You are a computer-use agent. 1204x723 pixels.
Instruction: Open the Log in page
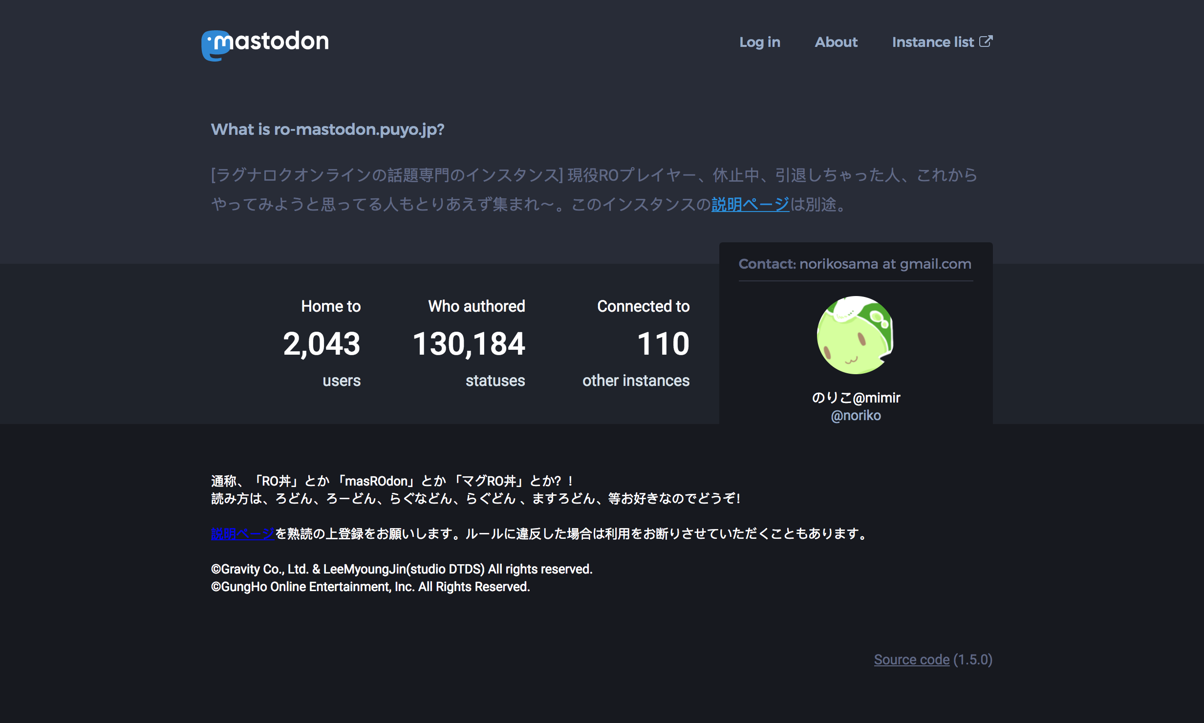point(760,42)
